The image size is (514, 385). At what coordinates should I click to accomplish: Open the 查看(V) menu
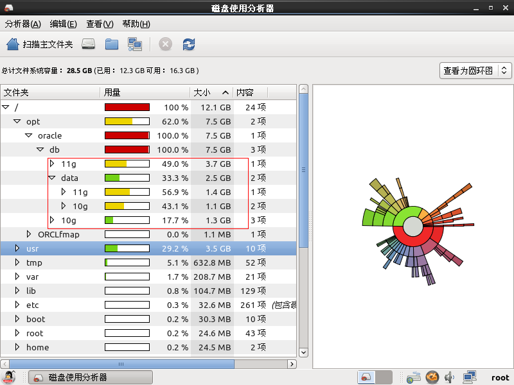click(100, 24)
